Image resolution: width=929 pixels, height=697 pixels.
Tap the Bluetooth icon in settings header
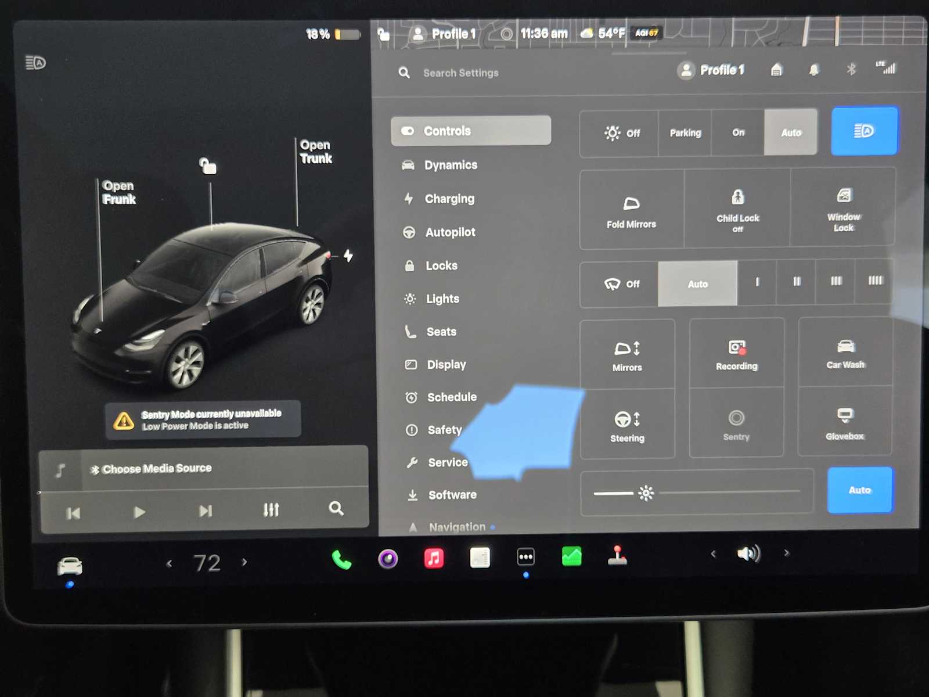(851, 70)
